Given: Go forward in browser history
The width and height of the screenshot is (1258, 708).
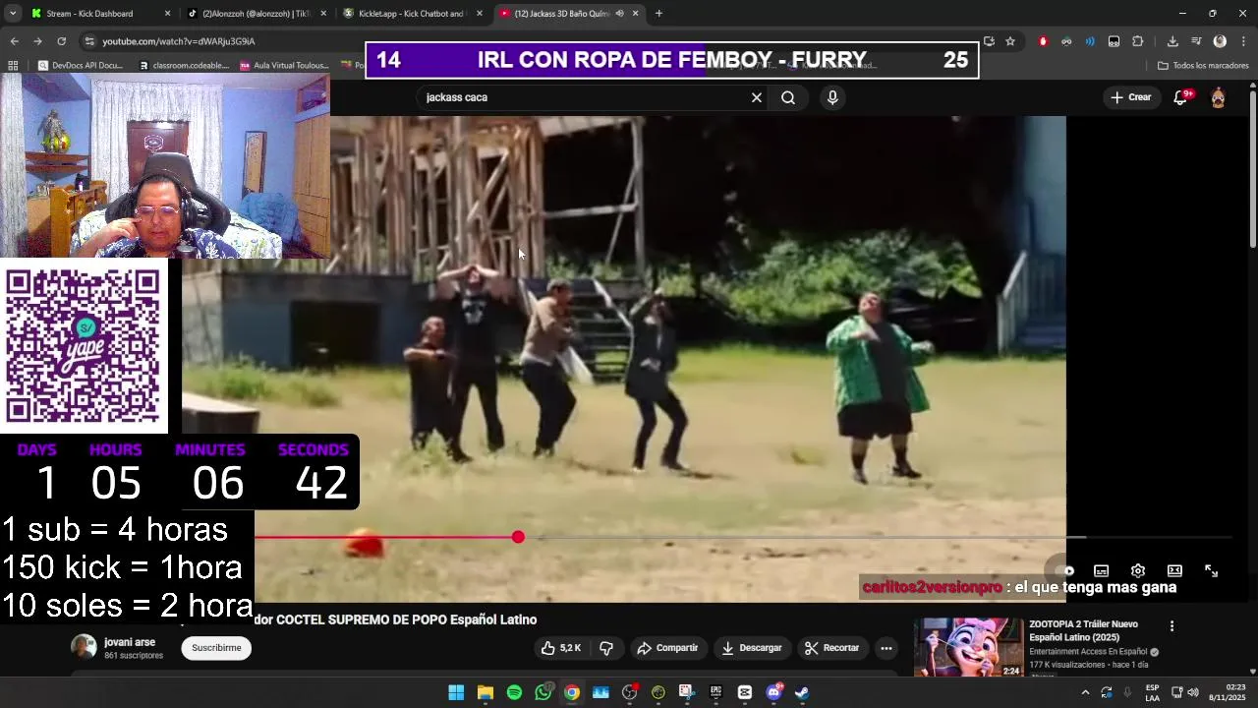Looking at the screenshot, I should point(37,41).
